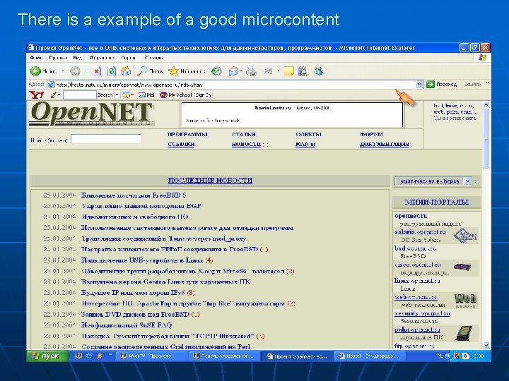Click the Yahoo bookmarks icon
This screenshot has width=509, height=381.
pos(127,95)
